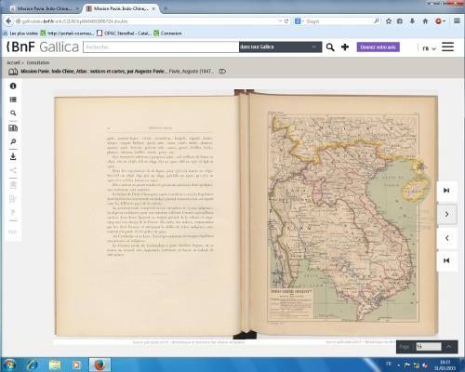The width and height of the screenshot is (465, 372).
Task: Reload the page with the refresh icon
Action: pos(286,21)
